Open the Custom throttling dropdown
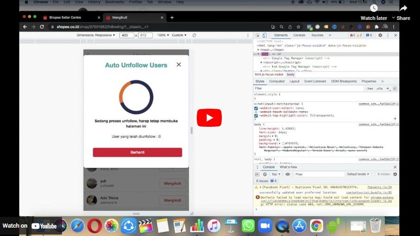Viewport: 420px width, 236px height. pyautogui.click(x=179, y=35)
